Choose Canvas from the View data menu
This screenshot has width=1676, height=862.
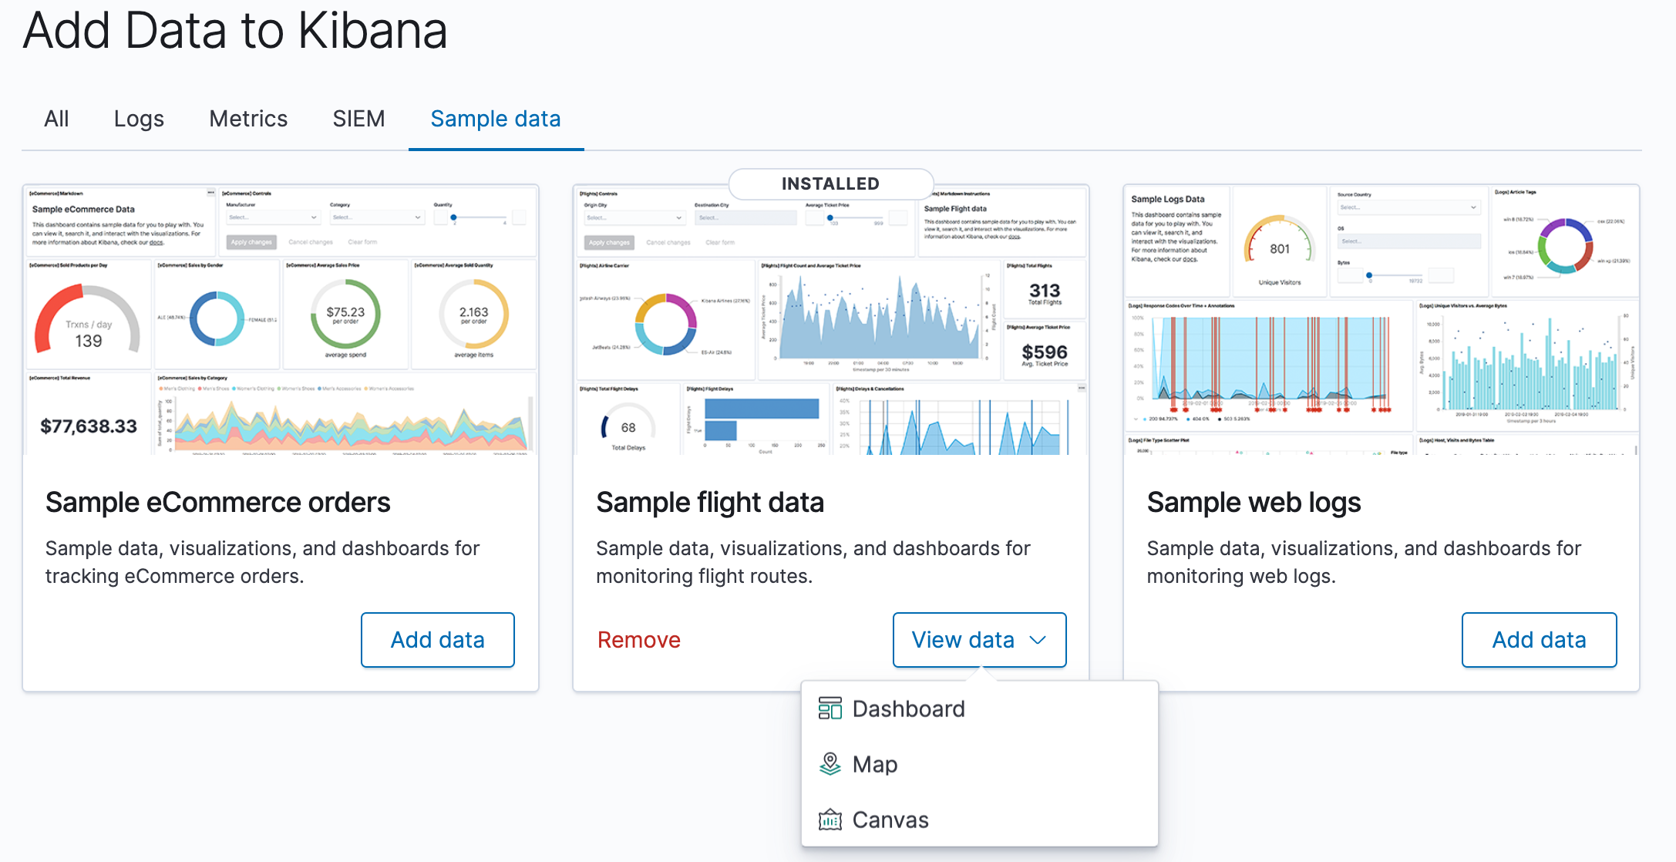(x=980, y=820)
